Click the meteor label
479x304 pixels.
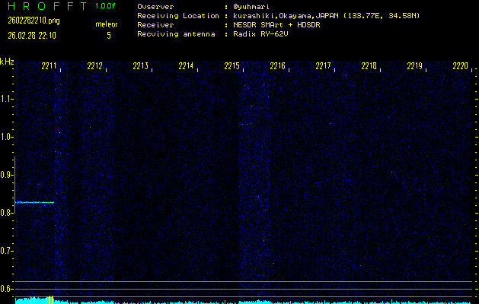coord(107,24)
